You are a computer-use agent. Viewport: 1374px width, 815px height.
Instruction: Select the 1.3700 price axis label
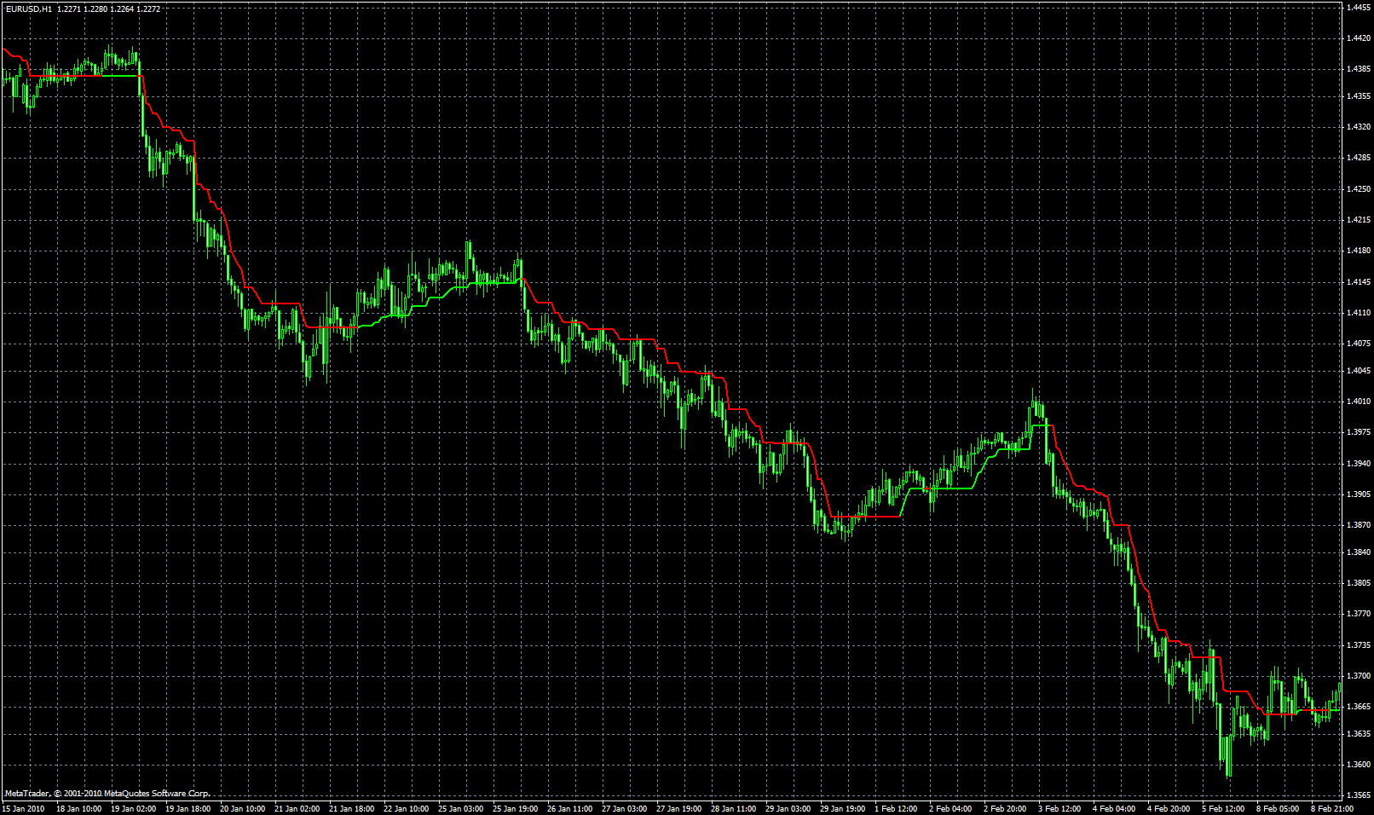pos(1359,676)
